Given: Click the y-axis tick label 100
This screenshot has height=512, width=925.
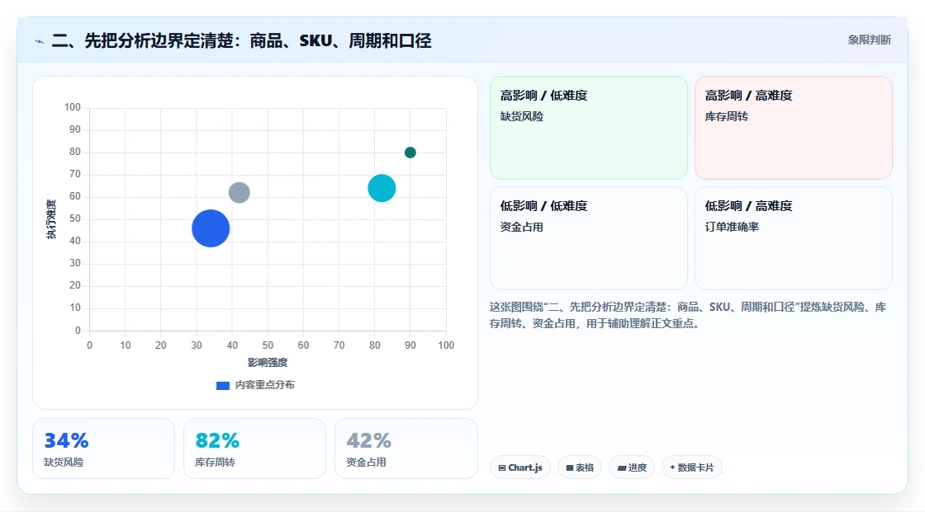Looking at the screenshot, I should (73, 107).
